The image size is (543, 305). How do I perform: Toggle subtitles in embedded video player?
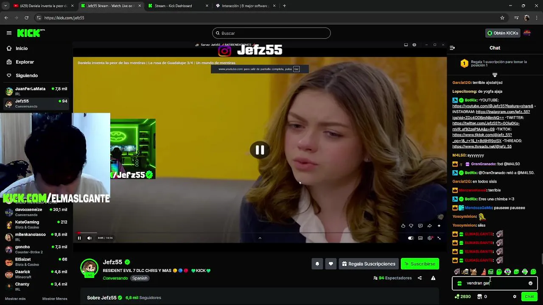[420, 238]
